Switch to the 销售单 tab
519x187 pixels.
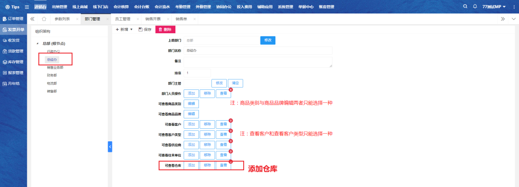pyautogui.click(x=181, y=19)
